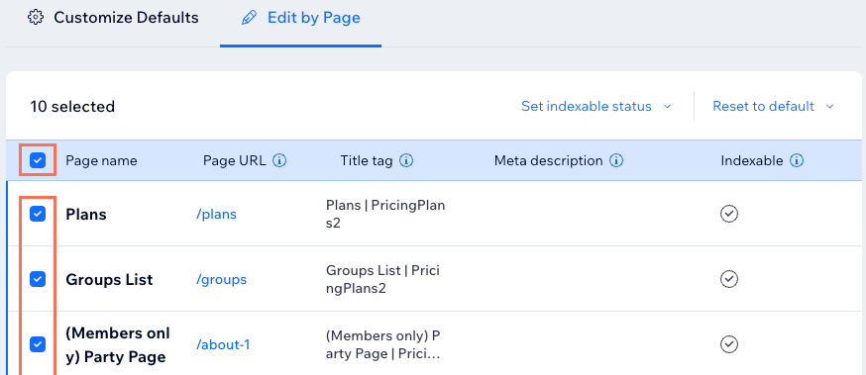
Task: Click the pencil icon beside Edit by Page
Action: pos(249,18)
